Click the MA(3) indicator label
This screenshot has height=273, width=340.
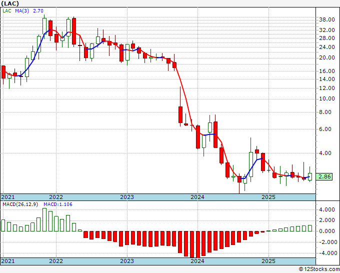pos(22,11)
